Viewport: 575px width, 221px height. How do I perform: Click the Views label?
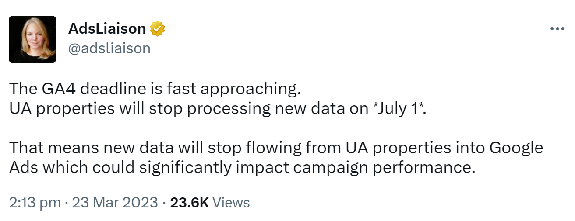233,203
